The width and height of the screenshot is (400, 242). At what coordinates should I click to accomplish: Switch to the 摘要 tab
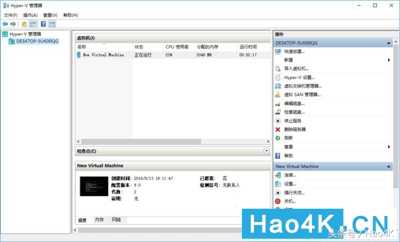(82, 220)
